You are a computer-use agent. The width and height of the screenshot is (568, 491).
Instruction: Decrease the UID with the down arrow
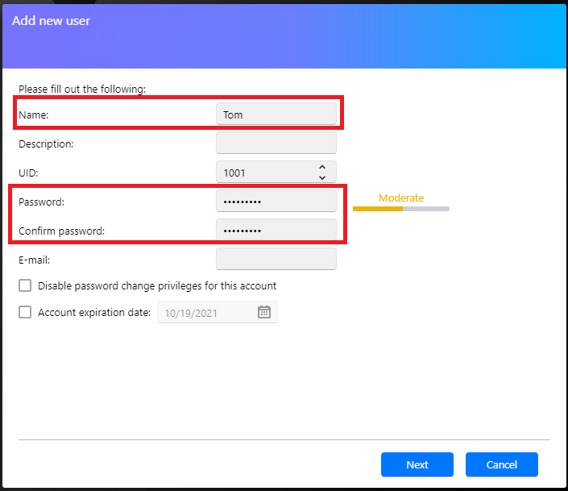point(322,177)
